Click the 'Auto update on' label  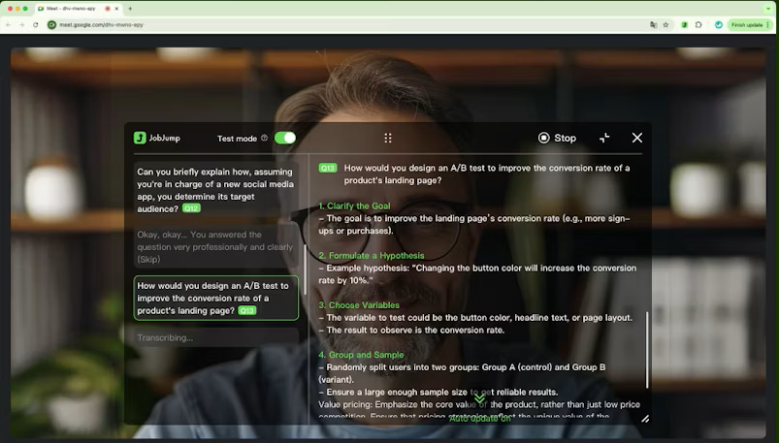click(x=480, y=419)
